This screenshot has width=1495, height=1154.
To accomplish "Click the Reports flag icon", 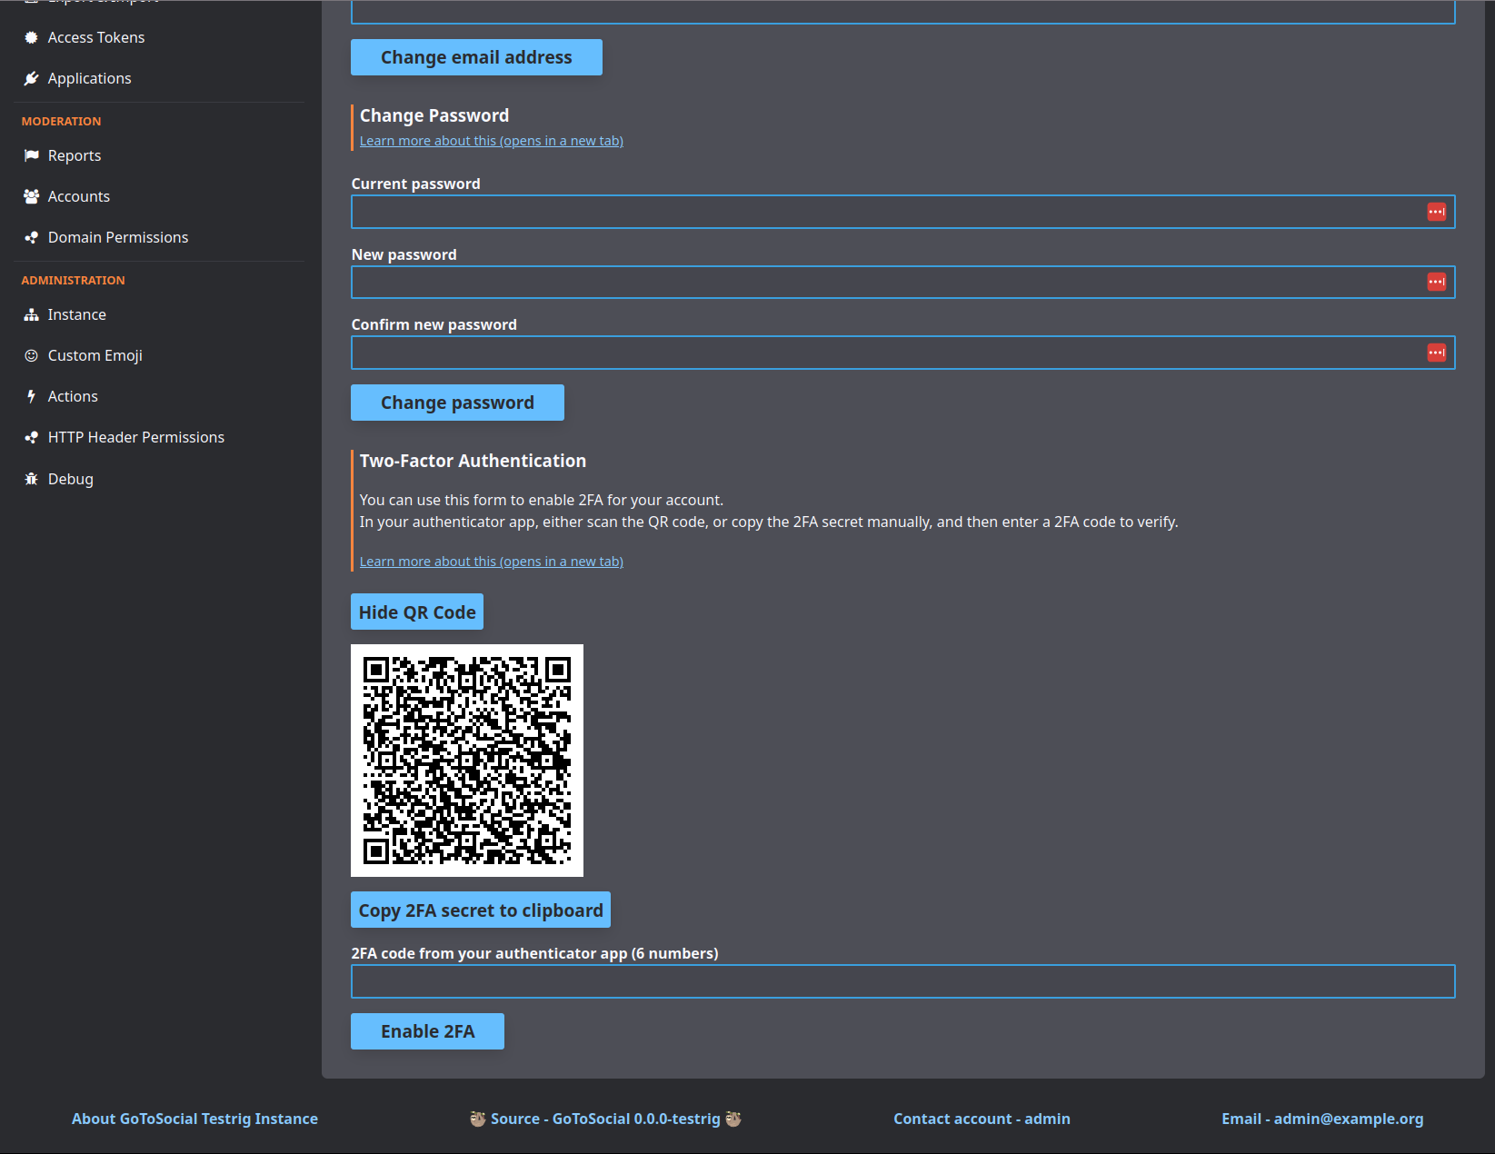I will click(x=31, y=155).
